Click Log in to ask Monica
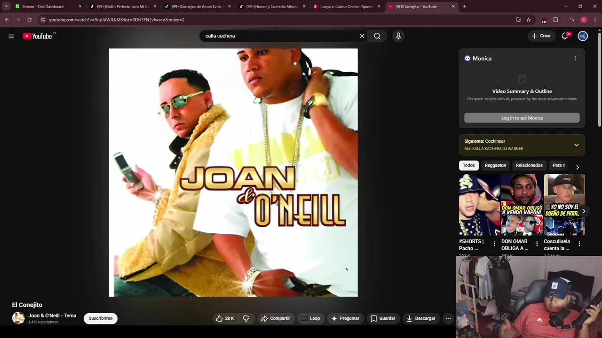The width and height of the screenshot is (602, 338). tap(522, 118)
